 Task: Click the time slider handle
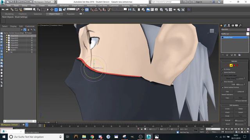point(47,122)
